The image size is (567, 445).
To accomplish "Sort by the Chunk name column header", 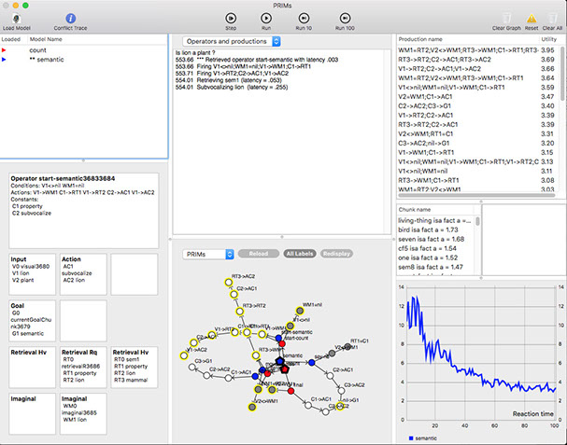I will [415, 210].
